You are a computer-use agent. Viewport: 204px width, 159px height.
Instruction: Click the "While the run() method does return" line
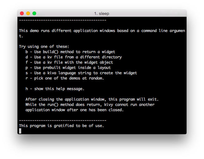(90, 105)
